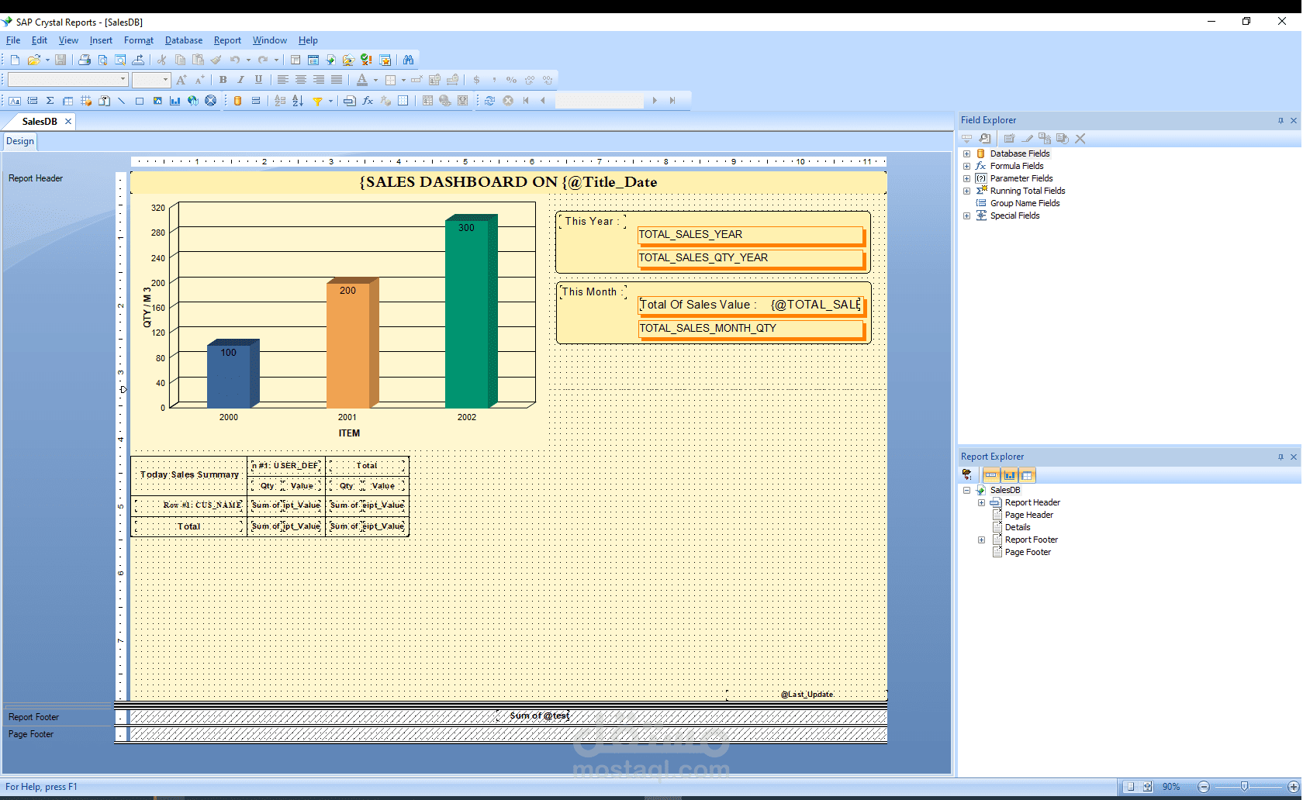Switch to the Design tab

19,141
